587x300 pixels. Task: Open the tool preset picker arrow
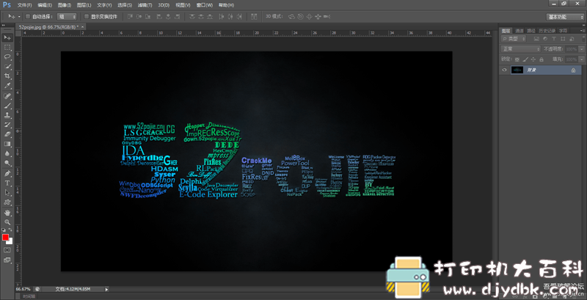19,16
